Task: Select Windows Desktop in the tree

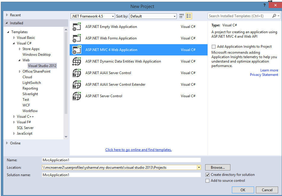Action: [36, 55]
